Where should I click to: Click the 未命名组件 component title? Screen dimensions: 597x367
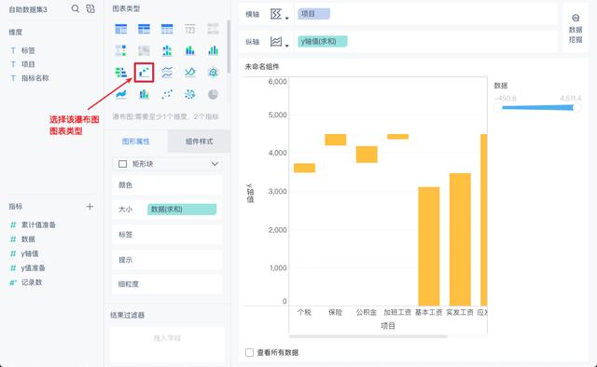tap(262, 66)
